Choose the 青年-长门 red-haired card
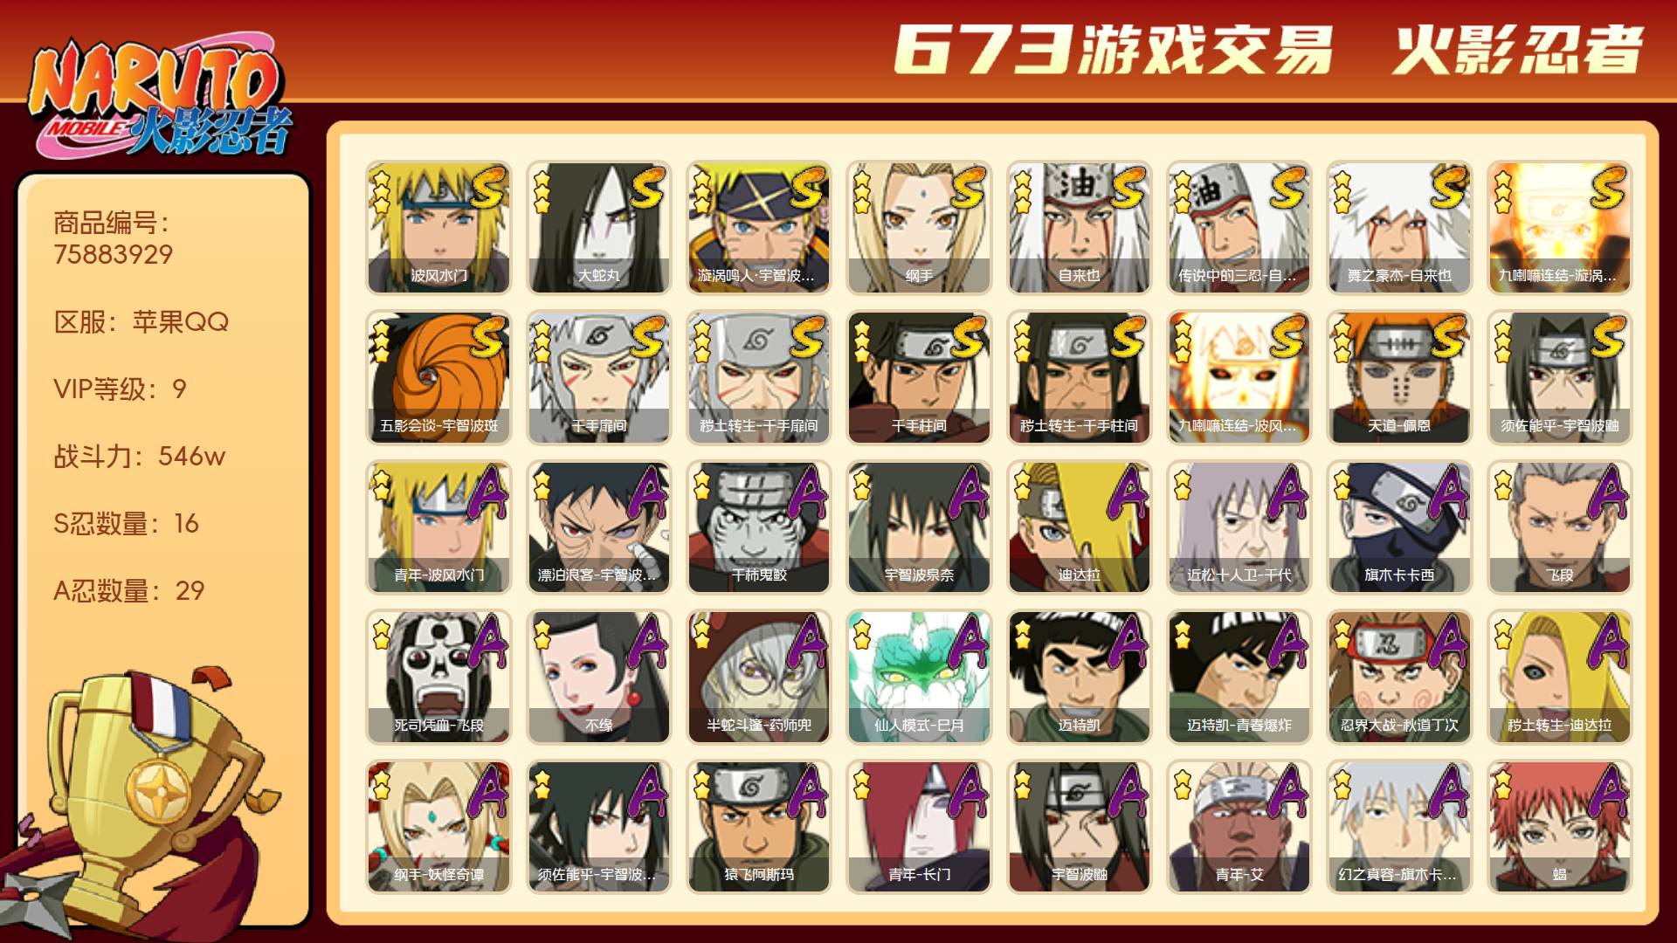The width and height of the screenshot is (1677, 943). 919,827
